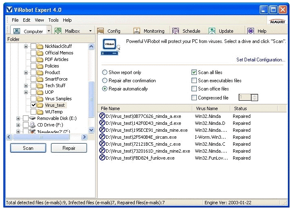Open Help from the toolbar icon
The width and height of the screenshot is (294, 212).
[251, 31]
